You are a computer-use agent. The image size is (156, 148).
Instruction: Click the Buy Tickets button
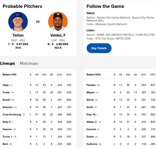click(99, 48)
